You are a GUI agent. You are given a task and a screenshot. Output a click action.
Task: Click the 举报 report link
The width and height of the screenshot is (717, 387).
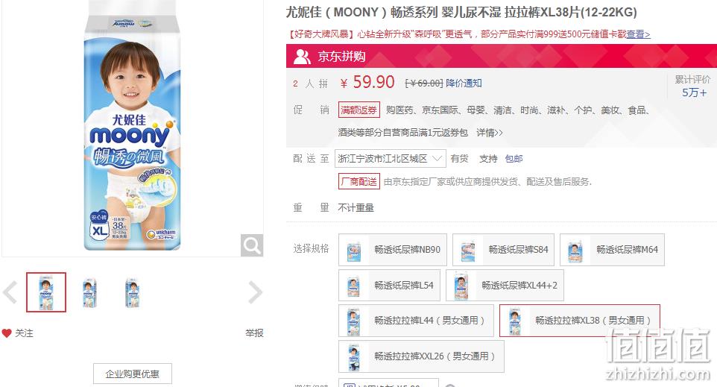[254, 333]
